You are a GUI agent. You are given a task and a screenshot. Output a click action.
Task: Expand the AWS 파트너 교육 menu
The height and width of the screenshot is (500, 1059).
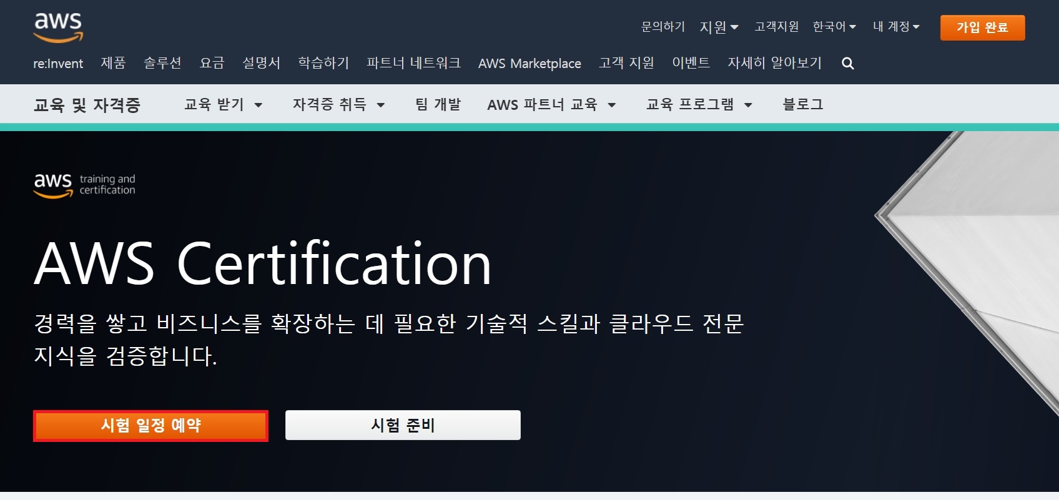point(551,104)
